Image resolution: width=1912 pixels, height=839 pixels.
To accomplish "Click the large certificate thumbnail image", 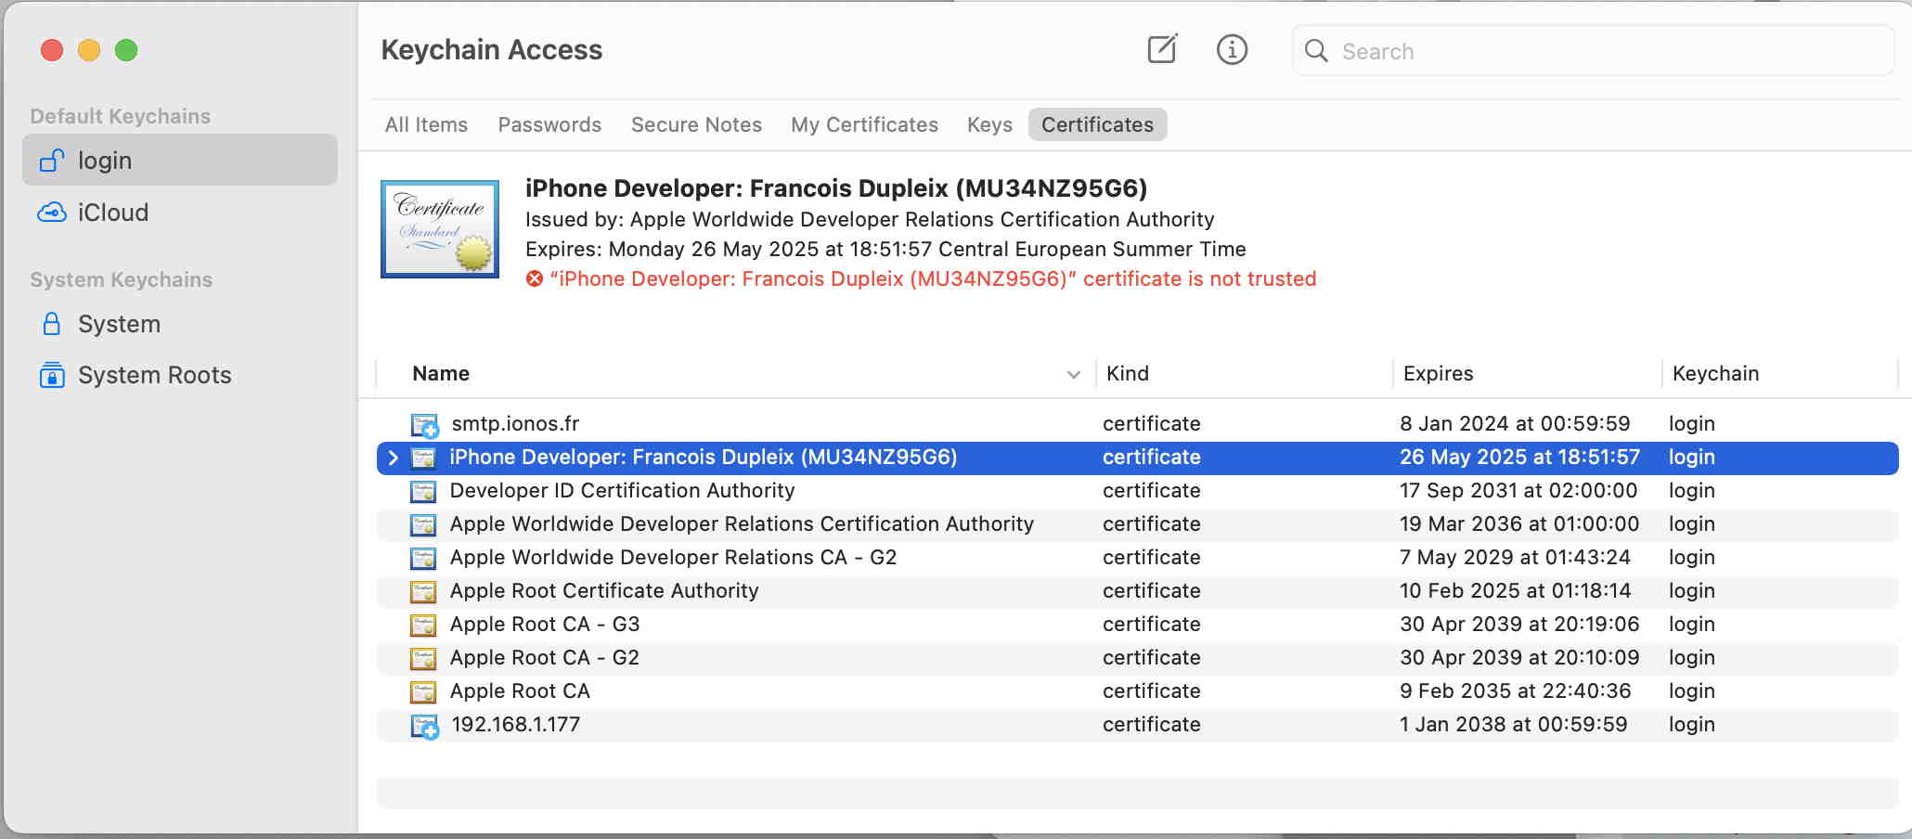I will pyautogui.click(x=440, y=229).
